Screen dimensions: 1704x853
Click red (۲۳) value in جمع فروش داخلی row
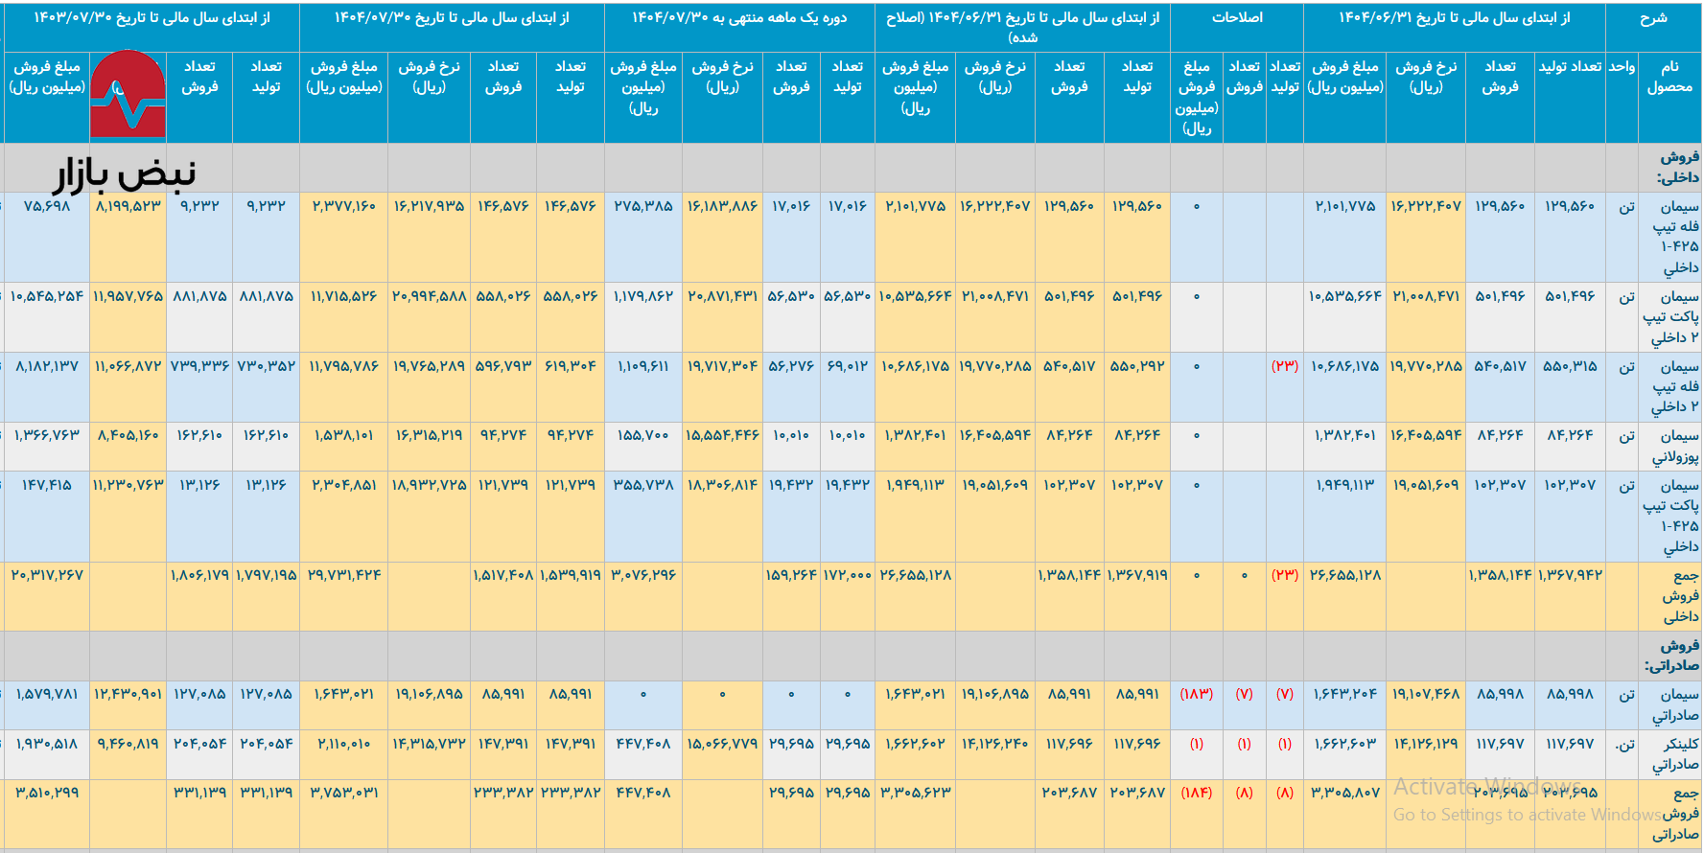click(1284, 575)
